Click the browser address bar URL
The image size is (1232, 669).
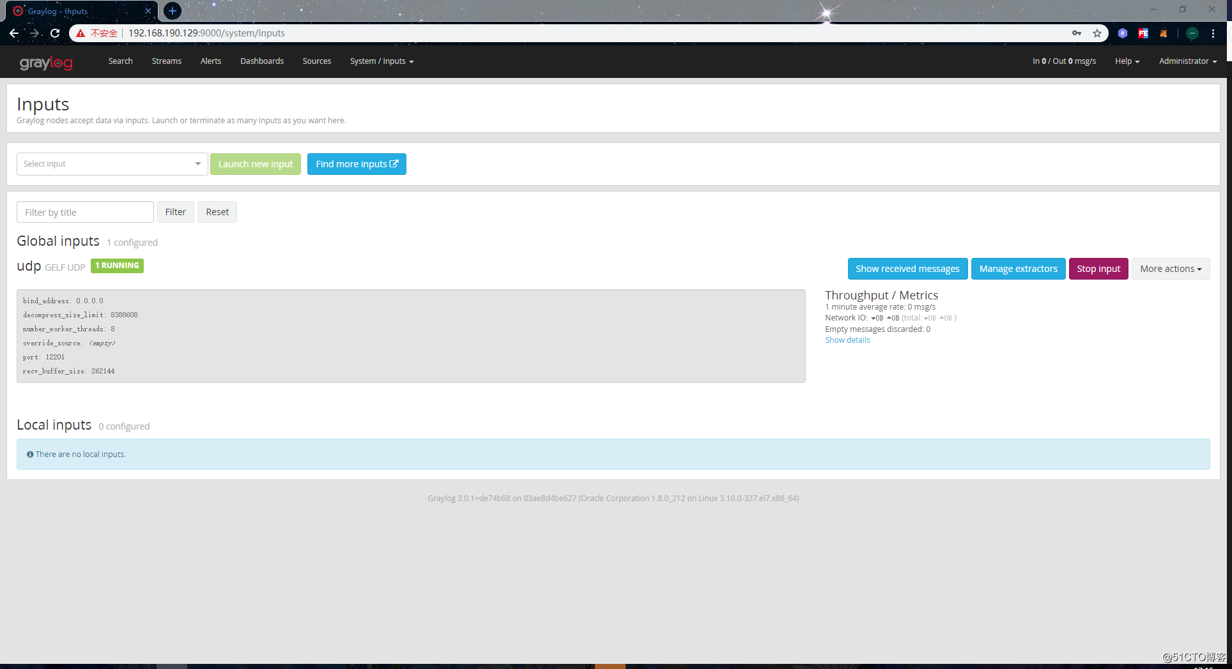206,33
